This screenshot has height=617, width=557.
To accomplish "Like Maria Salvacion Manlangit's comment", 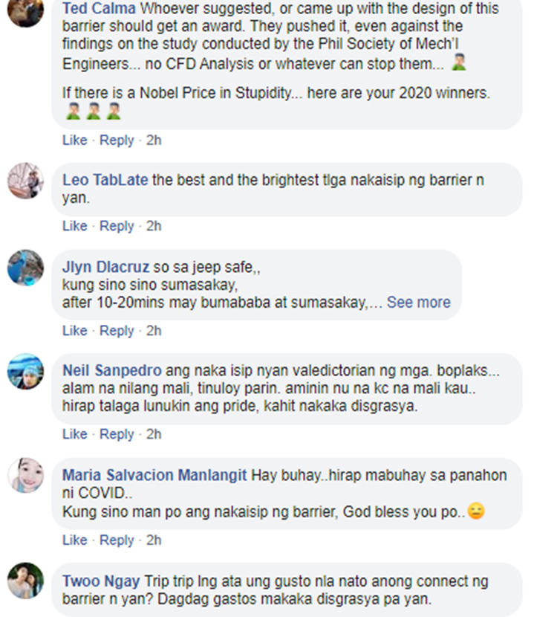I will coord(75,540).
